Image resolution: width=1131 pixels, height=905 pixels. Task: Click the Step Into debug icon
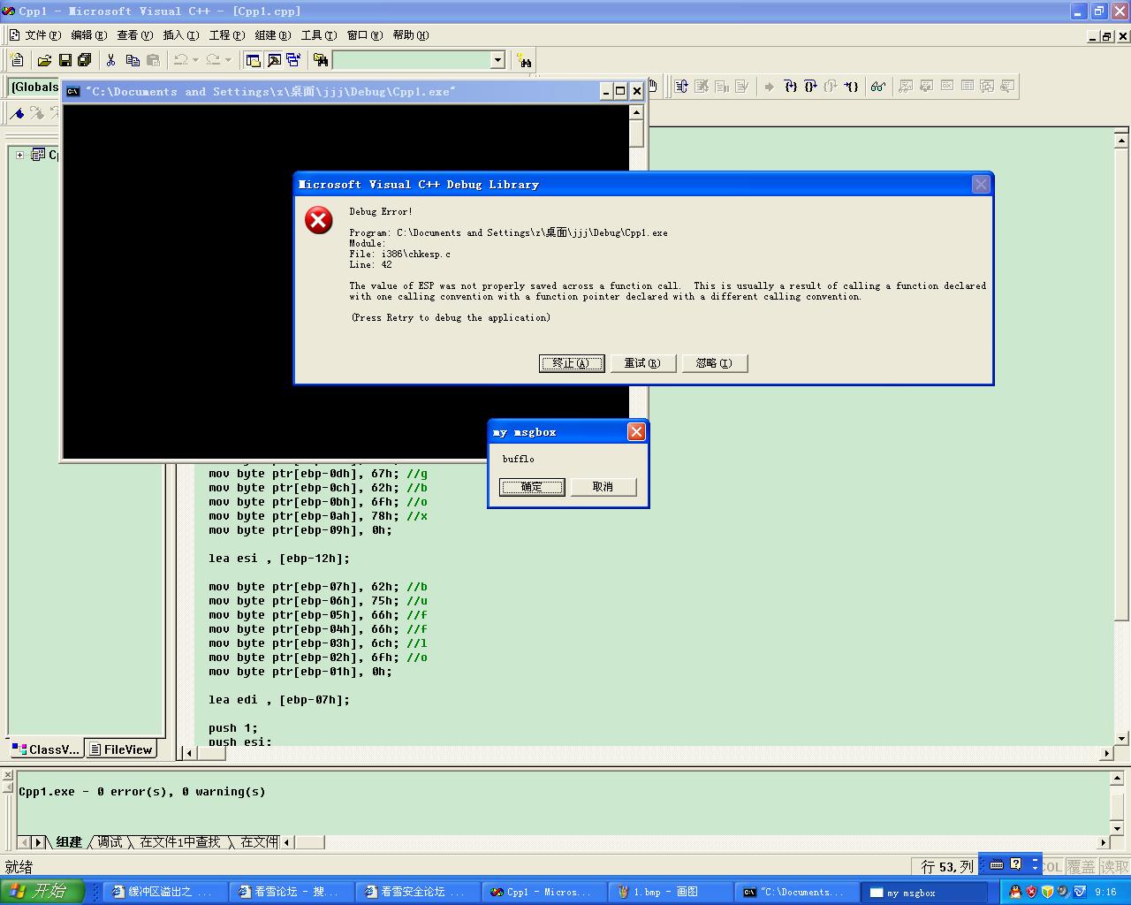pyautogui.click(x=790, y=86)
